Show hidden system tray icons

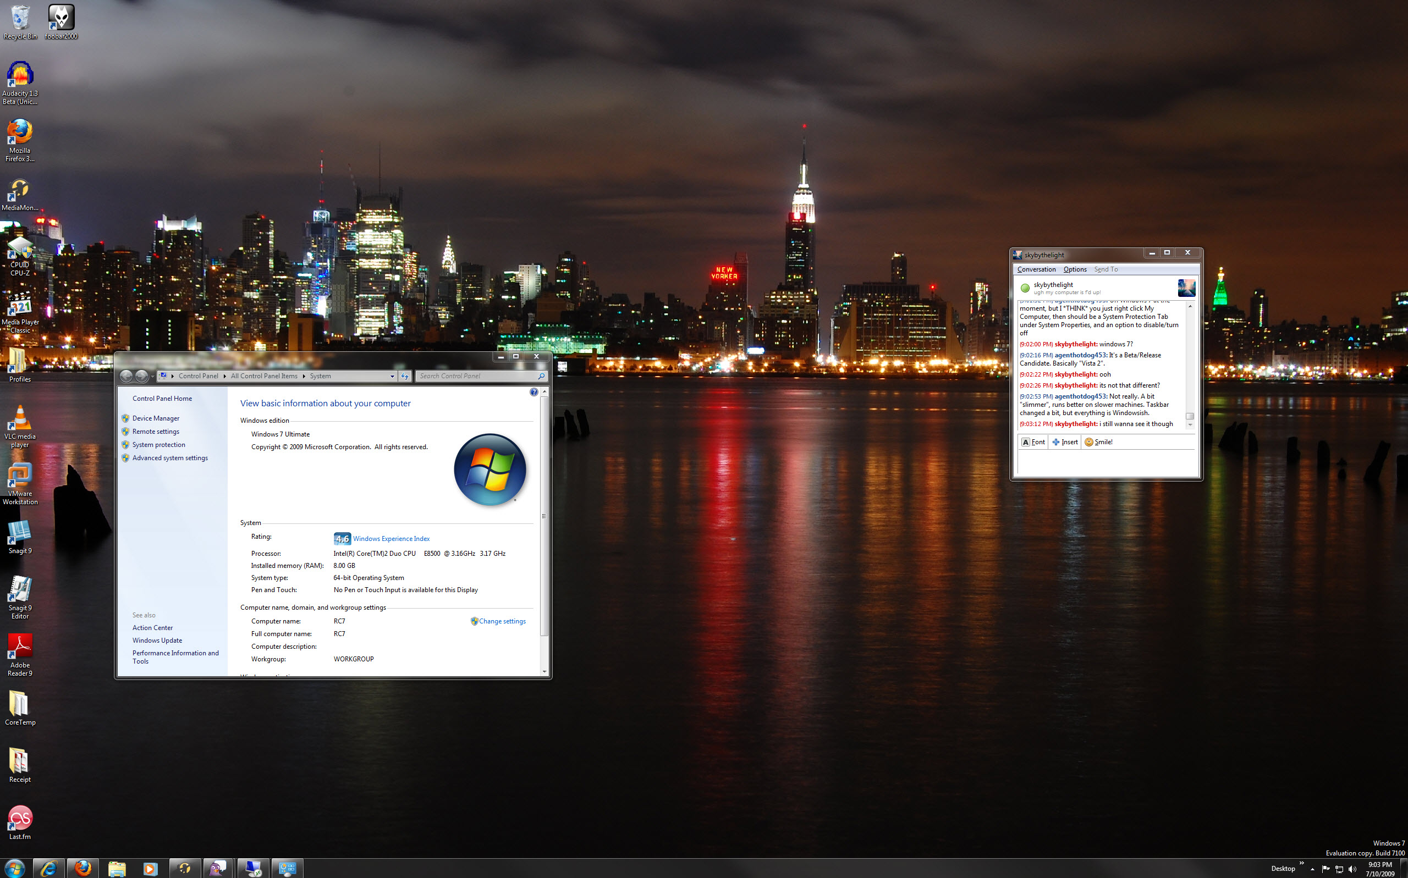(1312, 869)
